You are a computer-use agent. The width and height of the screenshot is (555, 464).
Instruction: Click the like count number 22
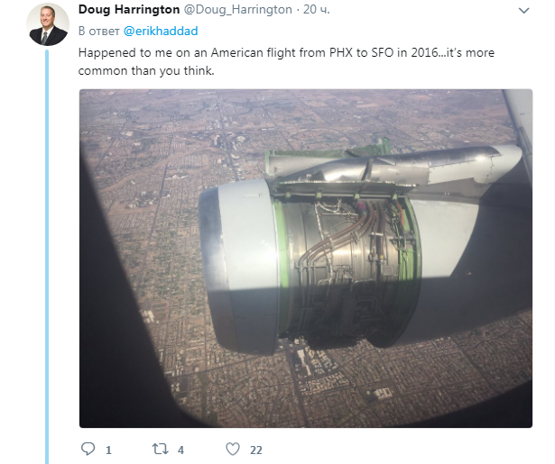tap(256, 450)
